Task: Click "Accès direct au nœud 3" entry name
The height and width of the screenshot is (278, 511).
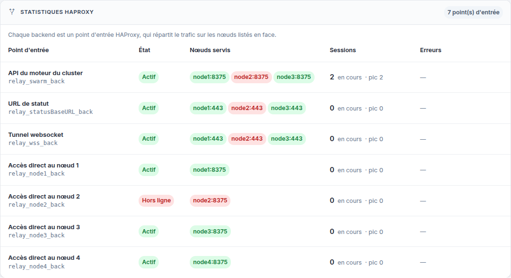Action: [44, 227]
